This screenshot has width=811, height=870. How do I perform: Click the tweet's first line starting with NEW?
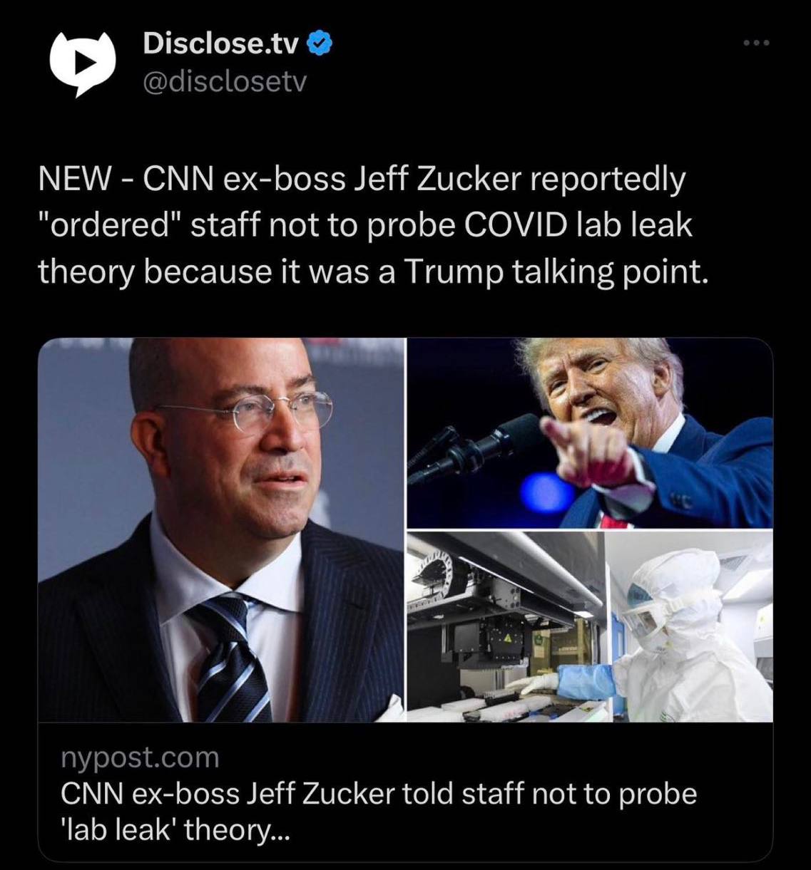pyautogui.click(x=361, y=180)
